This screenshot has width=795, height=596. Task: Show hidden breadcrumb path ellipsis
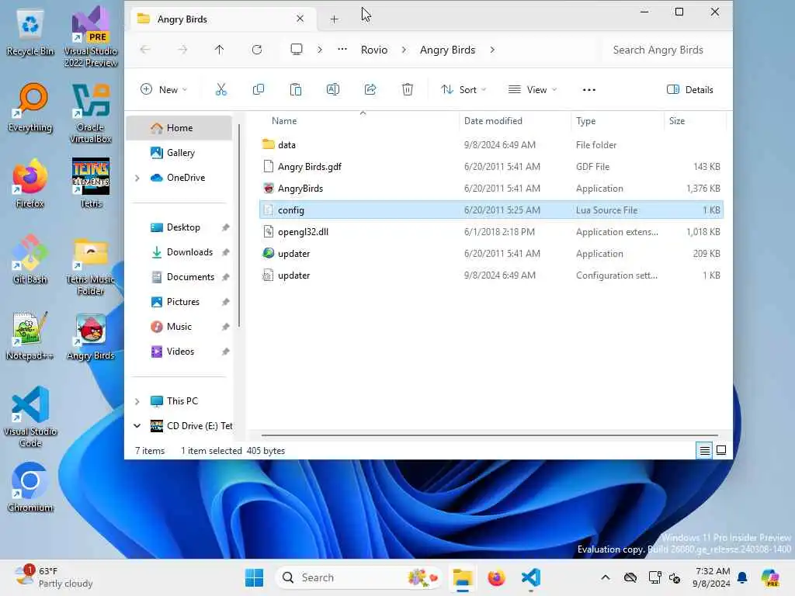(x=342, y=50)
